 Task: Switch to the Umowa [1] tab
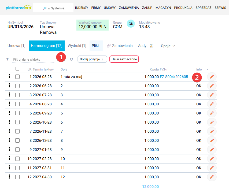16,46
